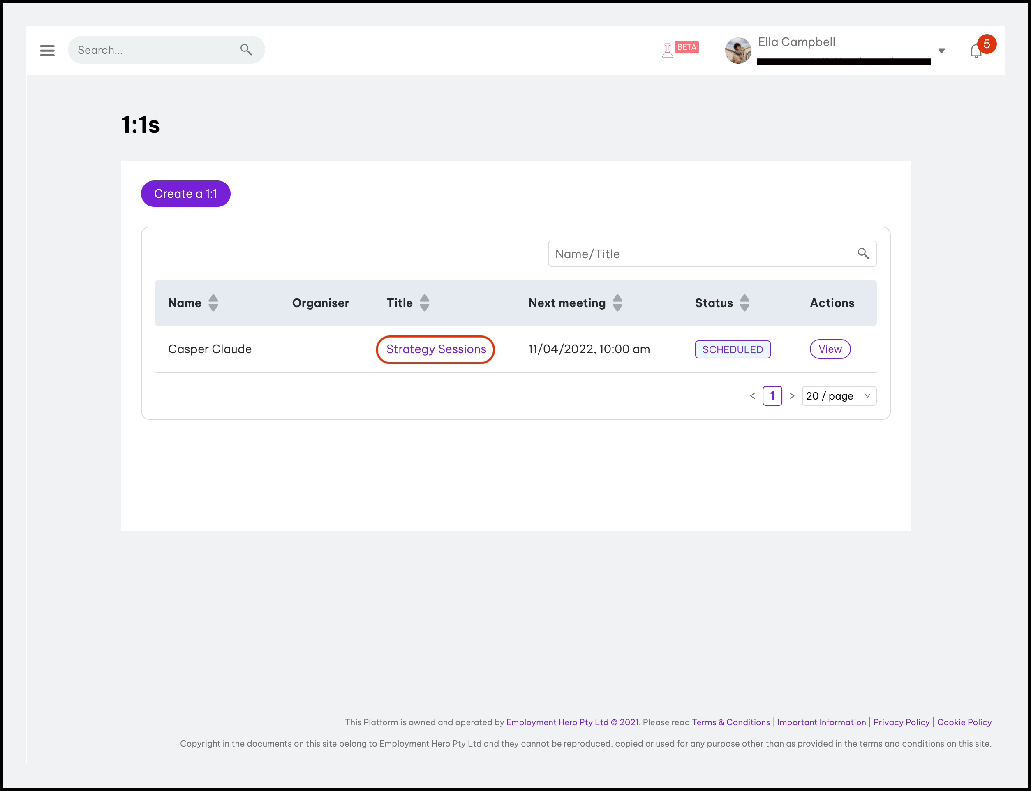This screenshot has width=1031, height=791.
Task: Open the notifications bell
Action: coord(976,51)
